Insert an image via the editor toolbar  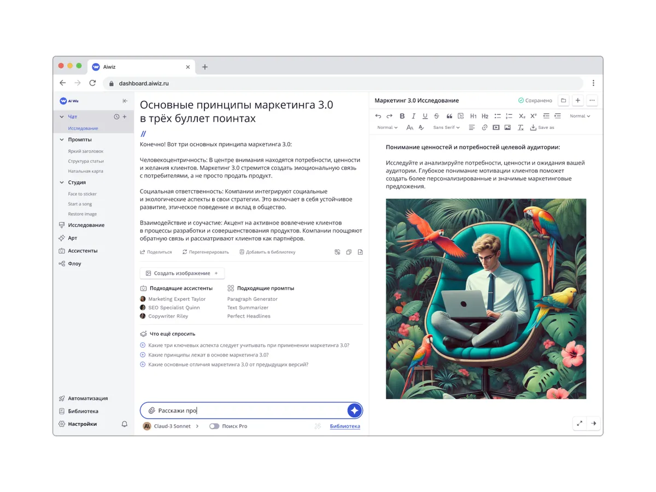(507, 127)
